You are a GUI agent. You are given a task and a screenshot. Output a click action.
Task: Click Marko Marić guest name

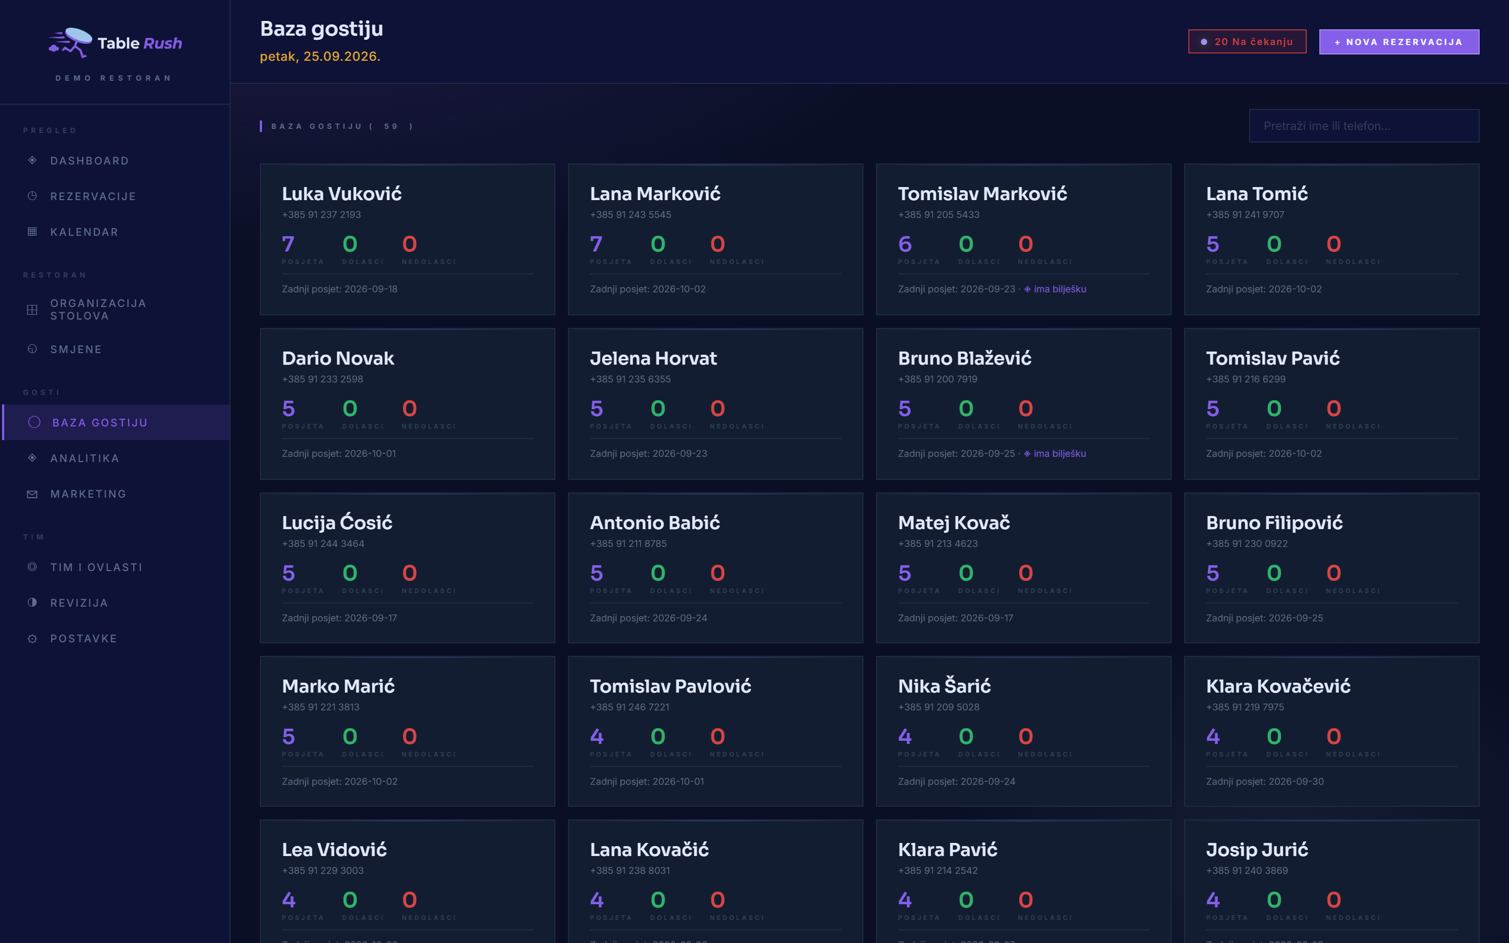click(338, 686)
